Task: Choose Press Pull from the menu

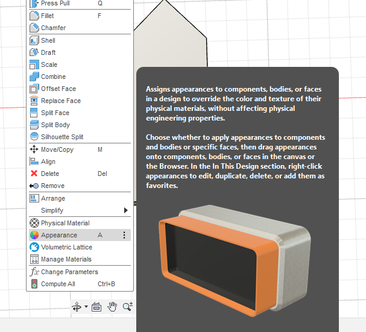Action: click(80, 3)
